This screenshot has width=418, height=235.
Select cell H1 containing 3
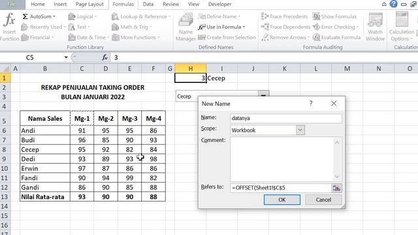[x=190, y=78]
